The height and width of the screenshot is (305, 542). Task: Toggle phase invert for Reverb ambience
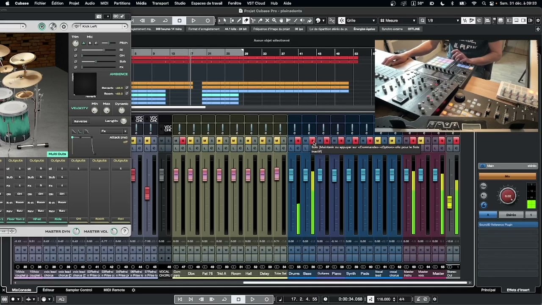point(127,88)
